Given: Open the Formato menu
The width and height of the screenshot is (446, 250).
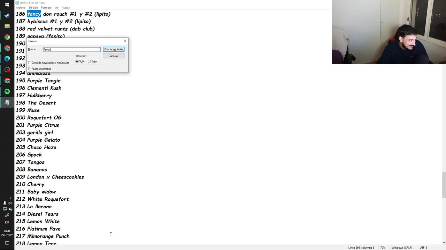Looking at the screenshot, I should 46,8.
